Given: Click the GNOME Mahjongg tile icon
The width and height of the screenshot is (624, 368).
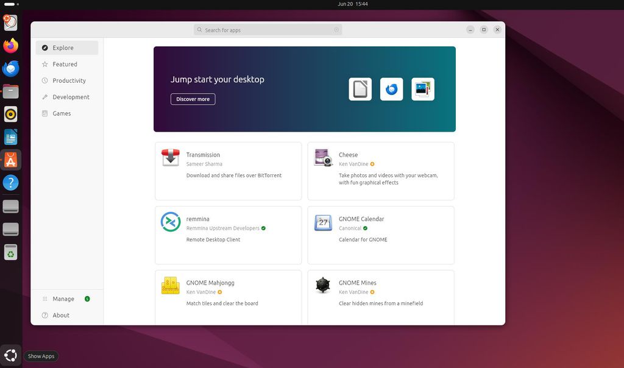Looking at the screenshot, I should tap(170, 285).
